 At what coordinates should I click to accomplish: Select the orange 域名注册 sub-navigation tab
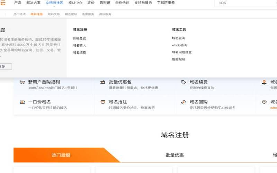(x=37, y=14)
